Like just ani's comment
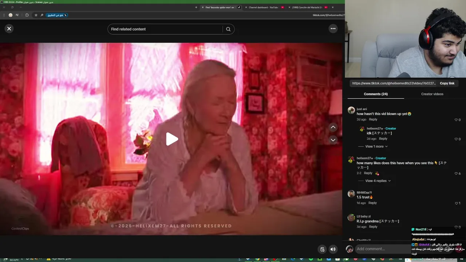The image size is (466, 262). [x=456, y=120]
